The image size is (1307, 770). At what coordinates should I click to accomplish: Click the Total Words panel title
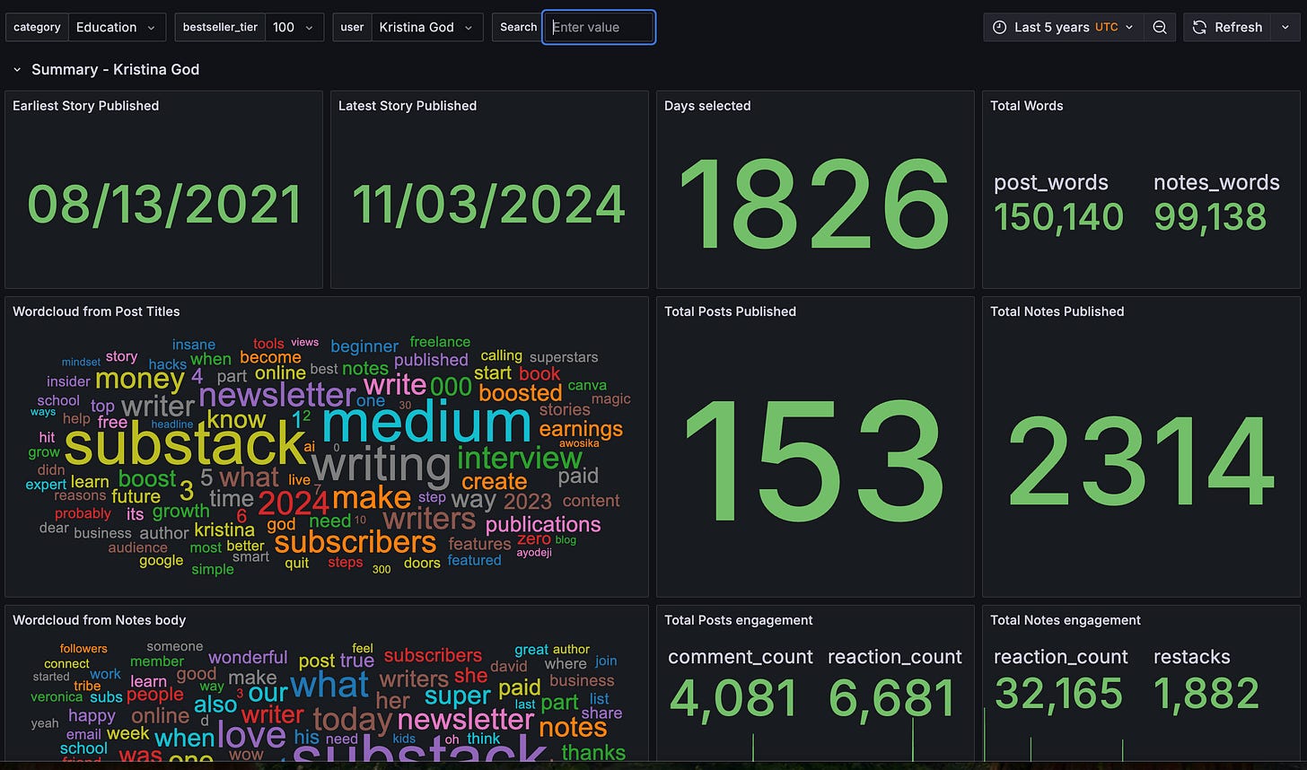coord(1026,106)
